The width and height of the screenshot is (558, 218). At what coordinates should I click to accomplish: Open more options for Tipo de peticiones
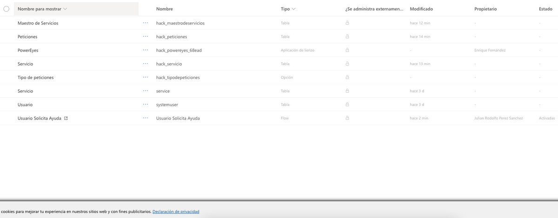(x=146, y=77)
